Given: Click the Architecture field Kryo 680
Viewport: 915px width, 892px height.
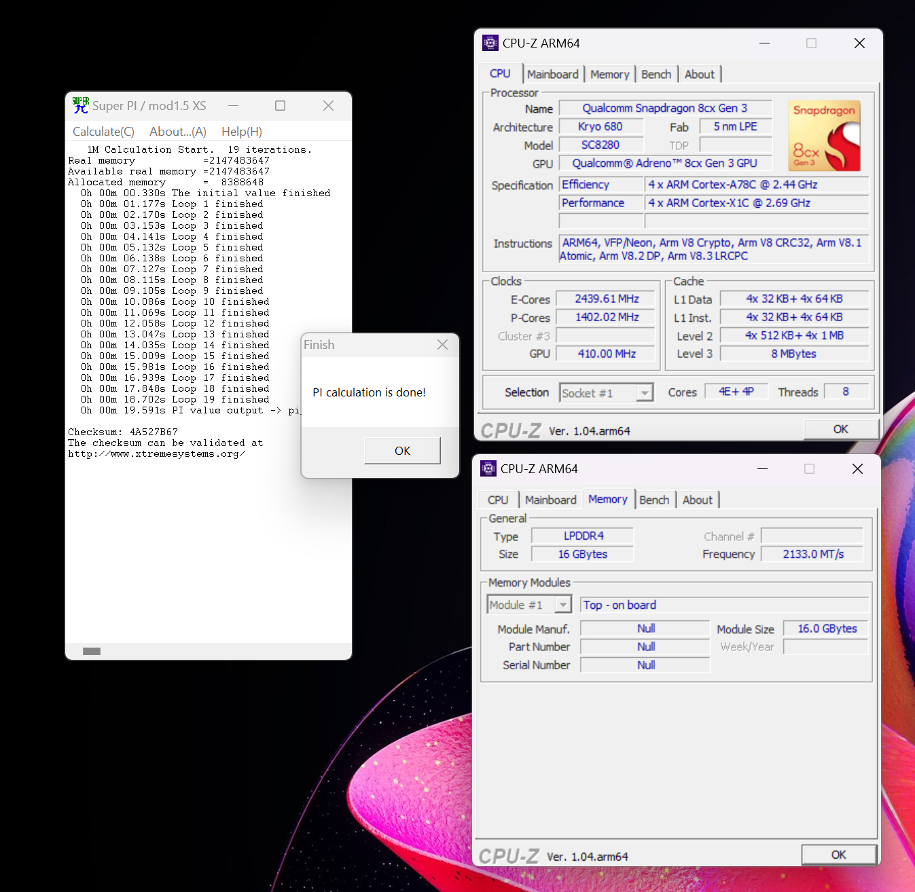Looking at the screenshot, I should pos(600,126).
